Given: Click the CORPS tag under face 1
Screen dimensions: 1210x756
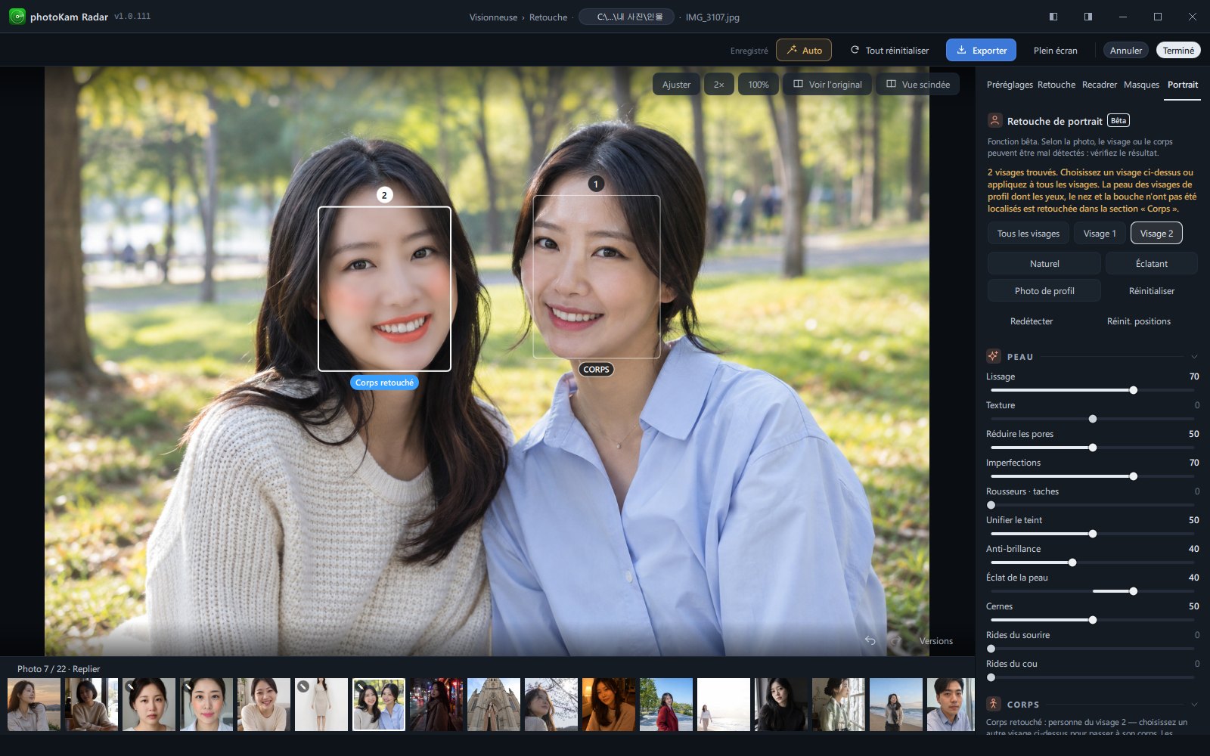Looking at the screenshot, I should [596, 370].
